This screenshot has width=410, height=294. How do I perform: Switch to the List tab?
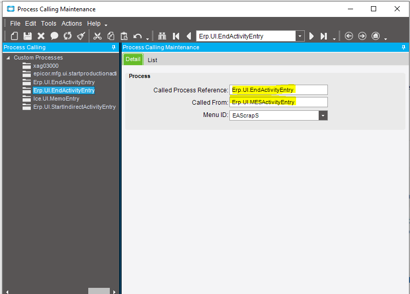[x=152, y=60]
